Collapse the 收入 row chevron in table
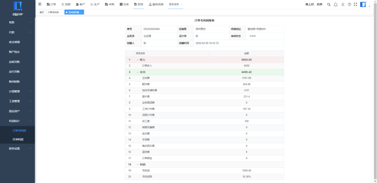This screenshot has width=377, height=183. click(x=138, y=60)
